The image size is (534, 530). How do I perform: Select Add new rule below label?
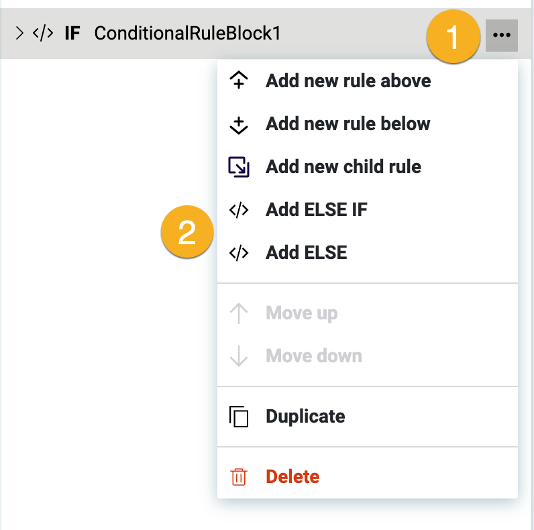click(348, 124)
